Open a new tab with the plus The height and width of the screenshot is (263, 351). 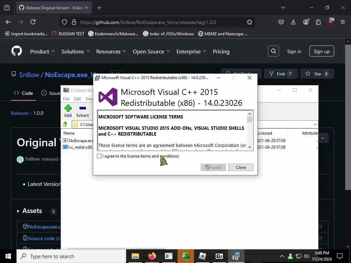99,8
